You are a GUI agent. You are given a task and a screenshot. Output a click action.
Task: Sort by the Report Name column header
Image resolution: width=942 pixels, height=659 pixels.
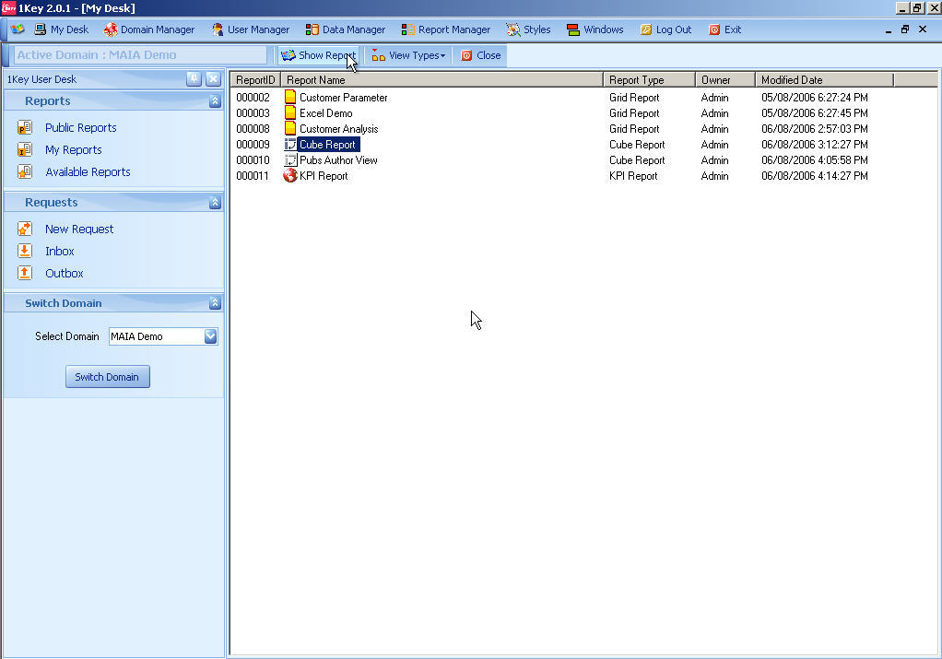click(442, 80)
